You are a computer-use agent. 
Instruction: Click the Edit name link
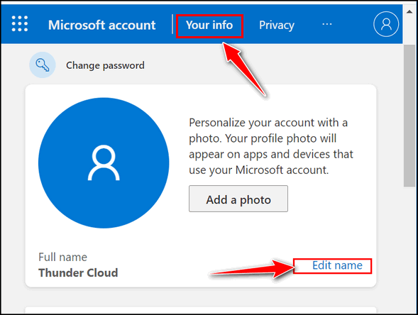coord(337,265)
